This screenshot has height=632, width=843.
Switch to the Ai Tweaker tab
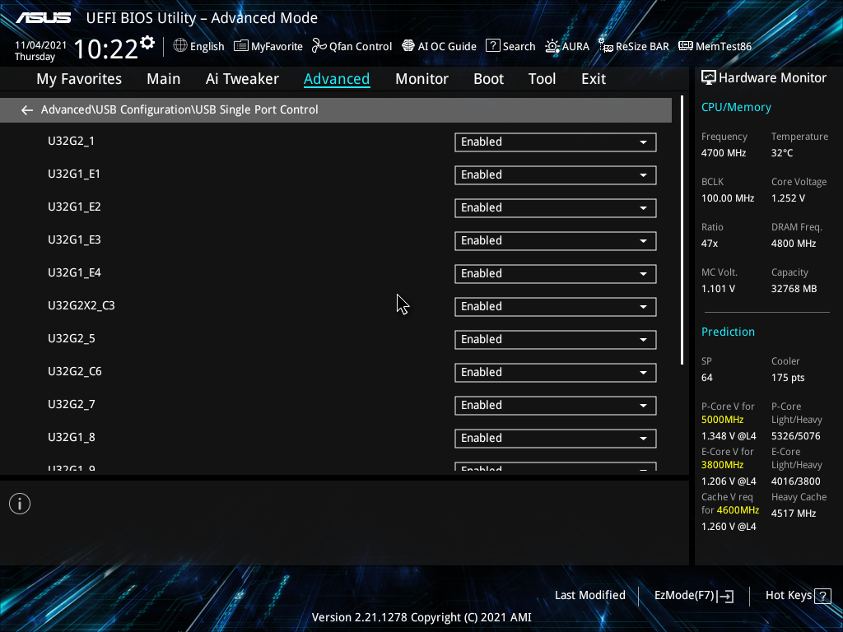point(242,79)
